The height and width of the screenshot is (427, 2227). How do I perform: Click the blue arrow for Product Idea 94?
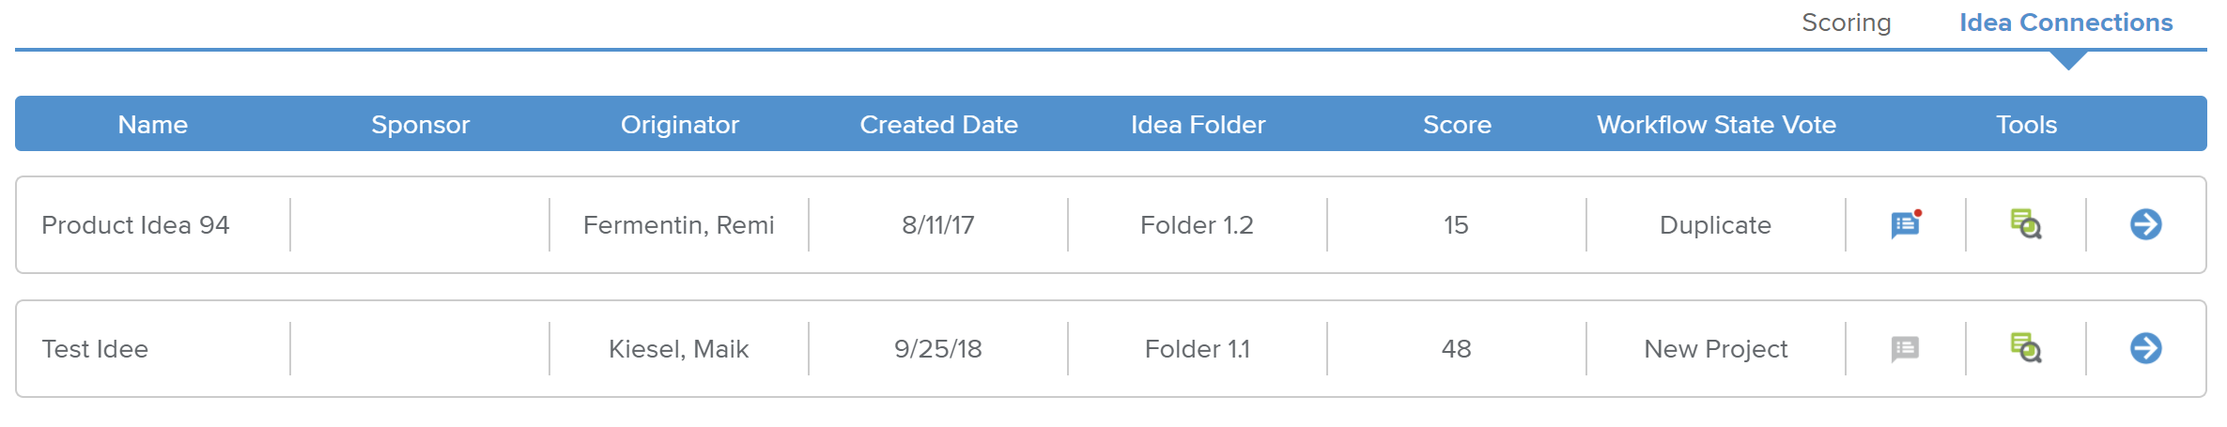(2145, 225)
